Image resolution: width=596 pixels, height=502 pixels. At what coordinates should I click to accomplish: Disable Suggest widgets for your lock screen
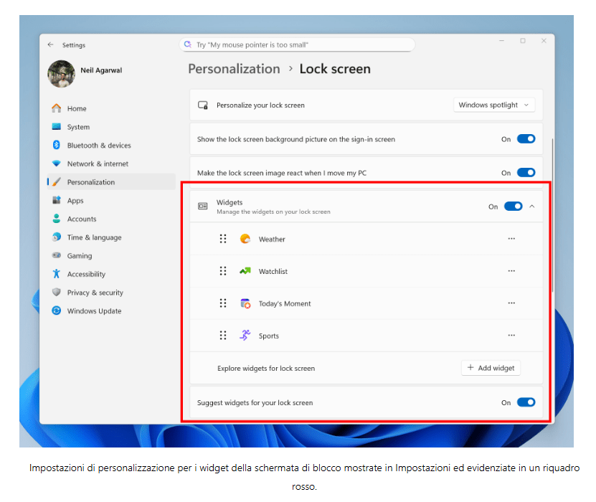click(526, 402)
